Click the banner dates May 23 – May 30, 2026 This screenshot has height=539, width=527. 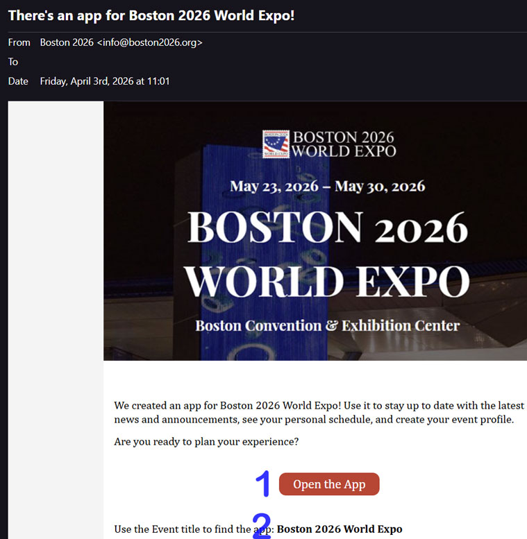click(x=328, y=187)
